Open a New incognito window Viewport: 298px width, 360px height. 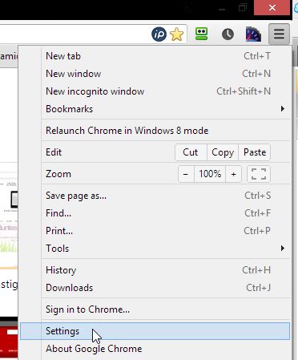[x=166, y=91]
